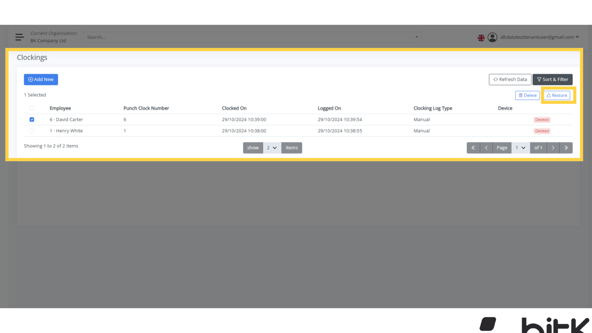Check Henry White's row checkbox
Viewport: 592px width, 333px height.
click(x=32, y=131)
